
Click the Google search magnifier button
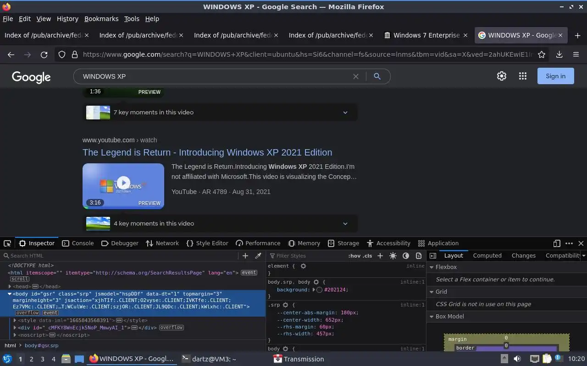(x=377, y=76)
